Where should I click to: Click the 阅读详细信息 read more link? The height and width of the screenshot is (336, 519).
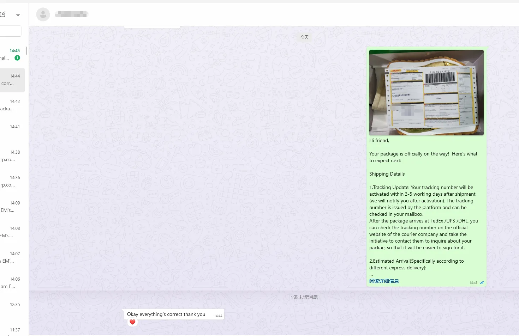coord(384,281)
